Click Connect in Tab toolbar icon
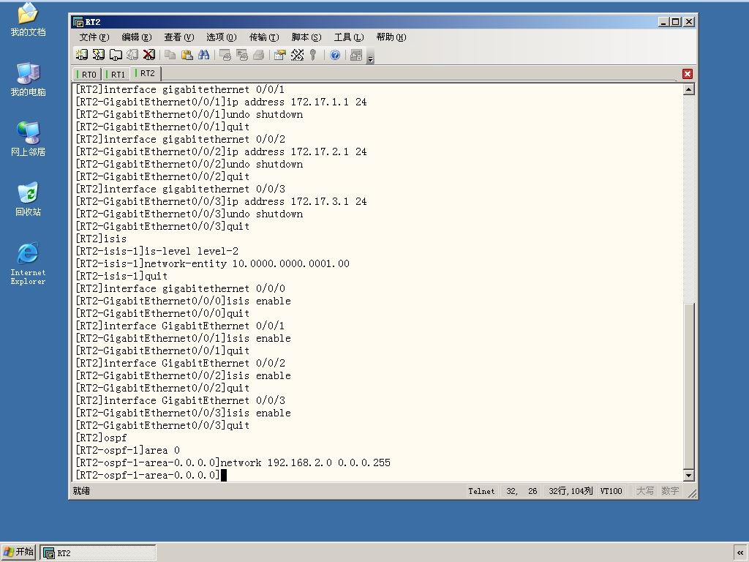This screenshot has height=562, width=749. pyautogui.click(x=116, y=55)
